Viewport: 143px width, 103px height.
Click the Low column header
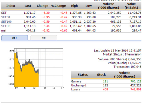click(x=89, y=6)
